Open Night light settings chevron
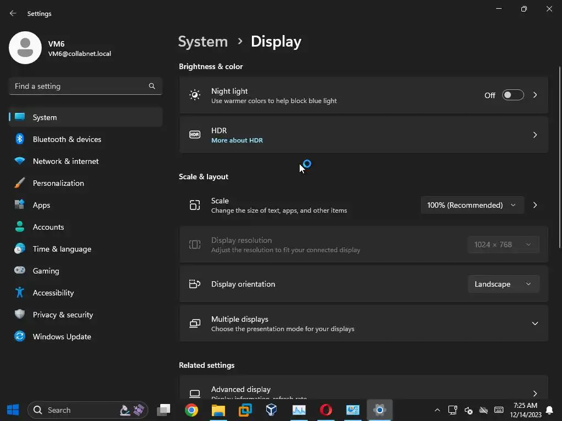This screenshot has width=562, height=421. pos(535,95)
